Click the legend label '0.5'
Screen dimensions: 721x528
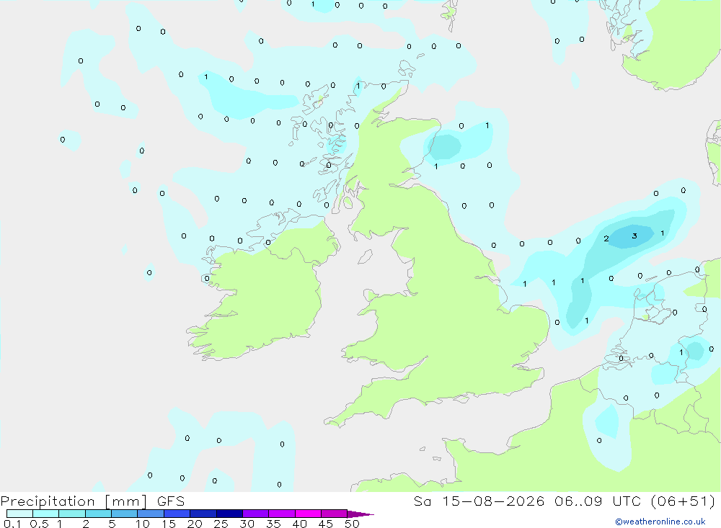[x=39, y=524]
